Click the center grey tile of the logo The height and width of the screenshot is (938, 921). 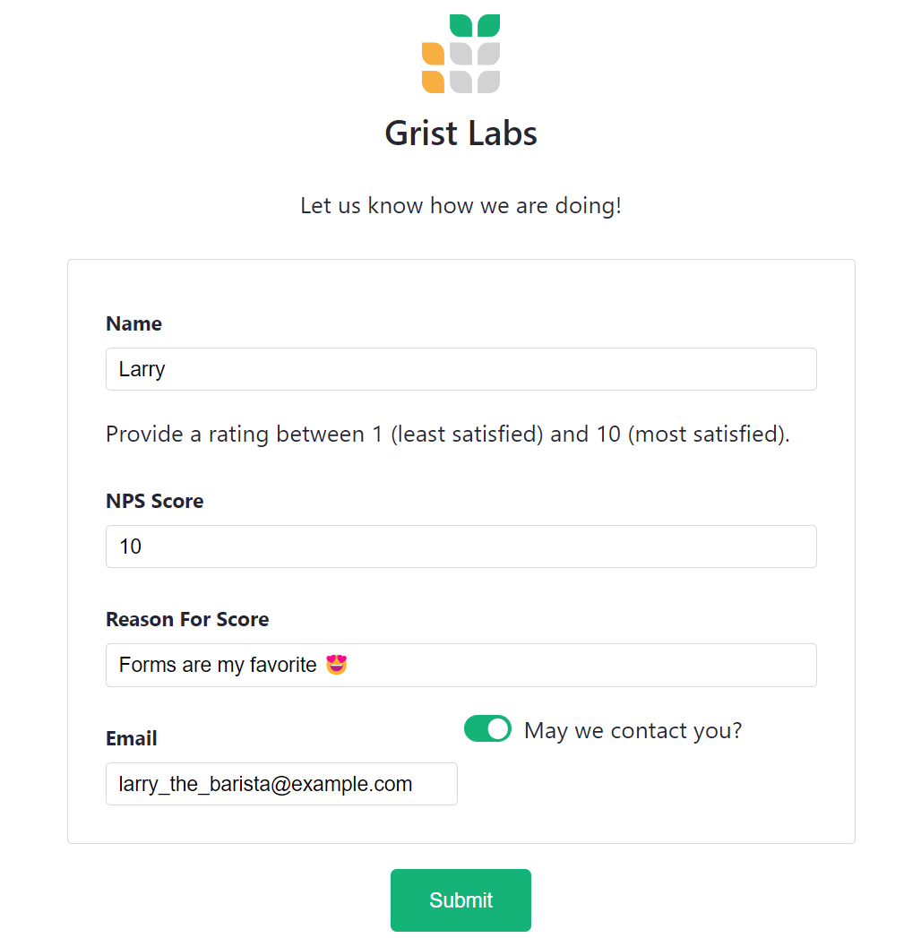pos(461,54)
